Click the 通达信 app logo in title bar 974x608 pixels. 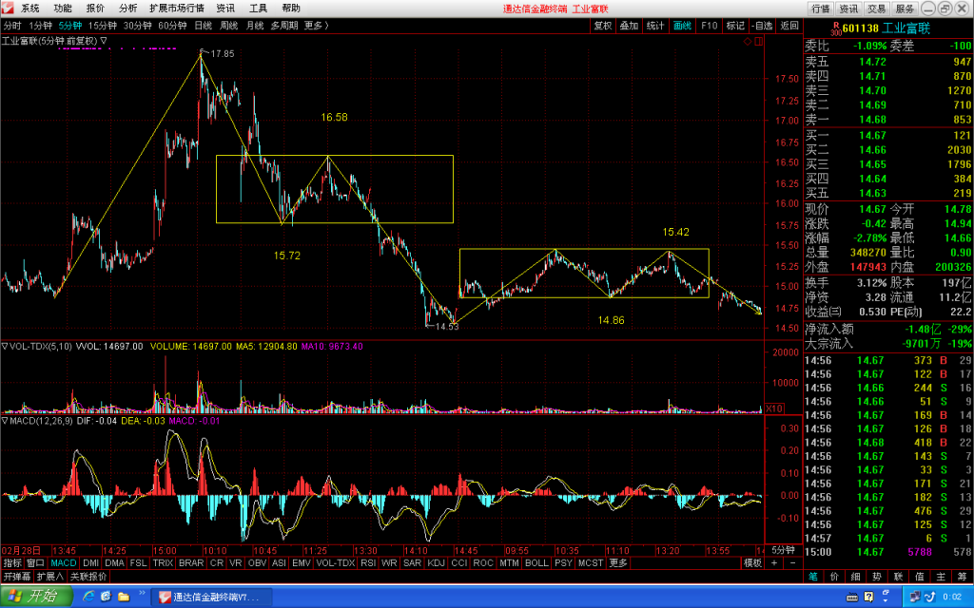tap(7, 8)
